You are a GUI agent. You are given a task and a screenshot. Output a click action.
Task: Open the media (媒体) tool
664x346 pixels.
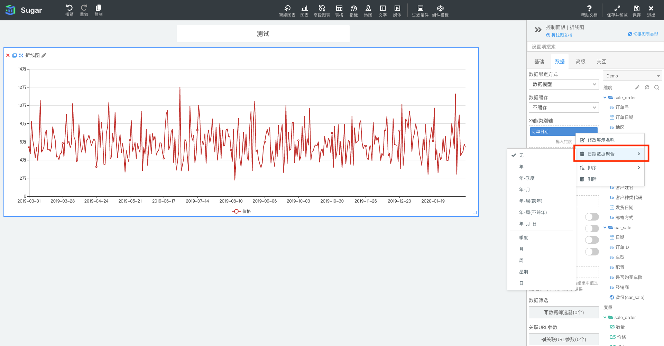397,11
